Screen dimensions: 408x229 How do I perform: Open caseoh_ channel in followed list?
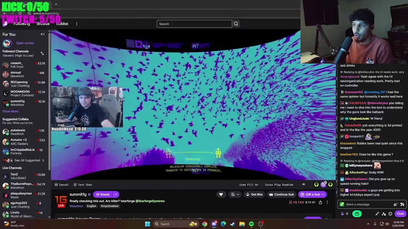point(24,65)
